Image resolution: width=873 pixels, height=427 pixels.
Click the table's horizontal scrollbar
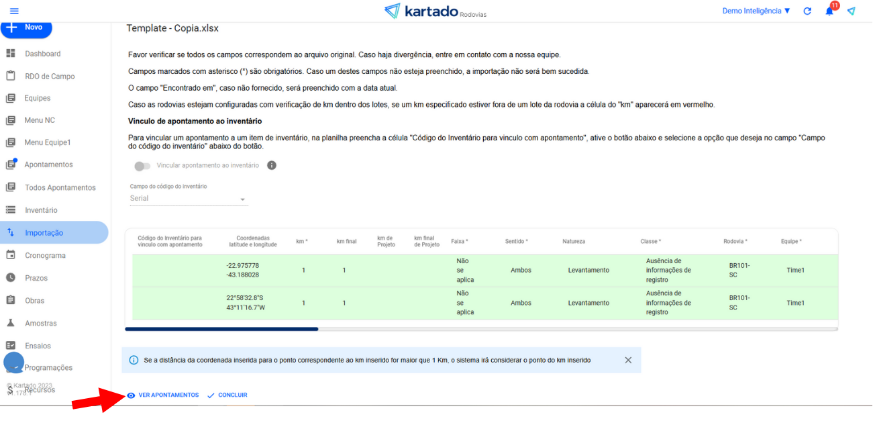click(221, 329)
